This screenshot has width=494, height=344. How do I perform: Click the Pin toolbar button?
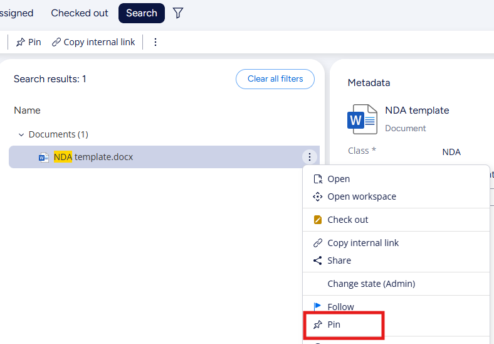point(28,42)
